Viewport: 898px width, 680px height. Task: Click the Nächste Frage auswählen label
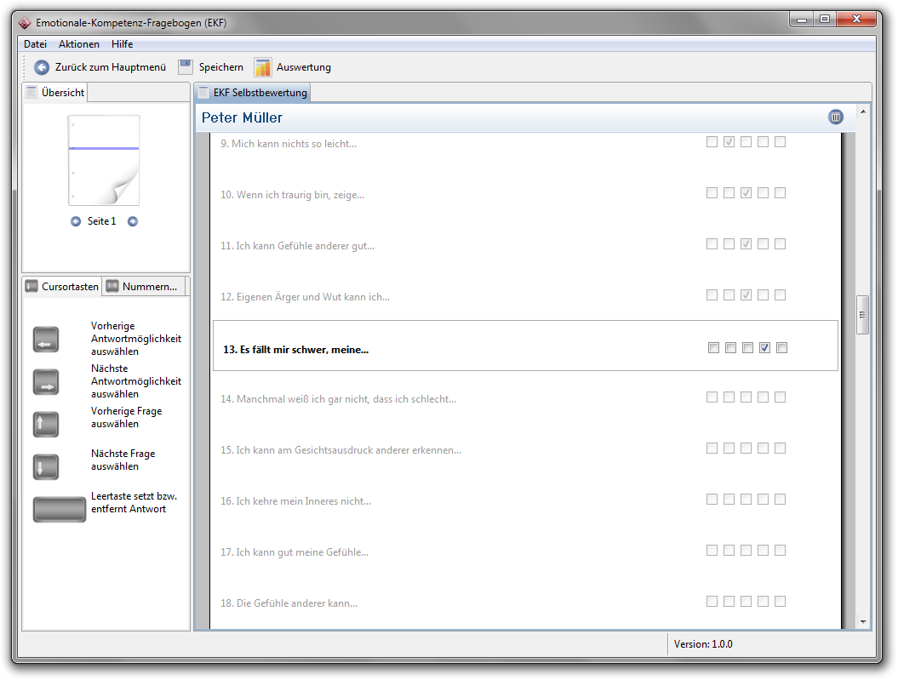click(x=123, y=460)
